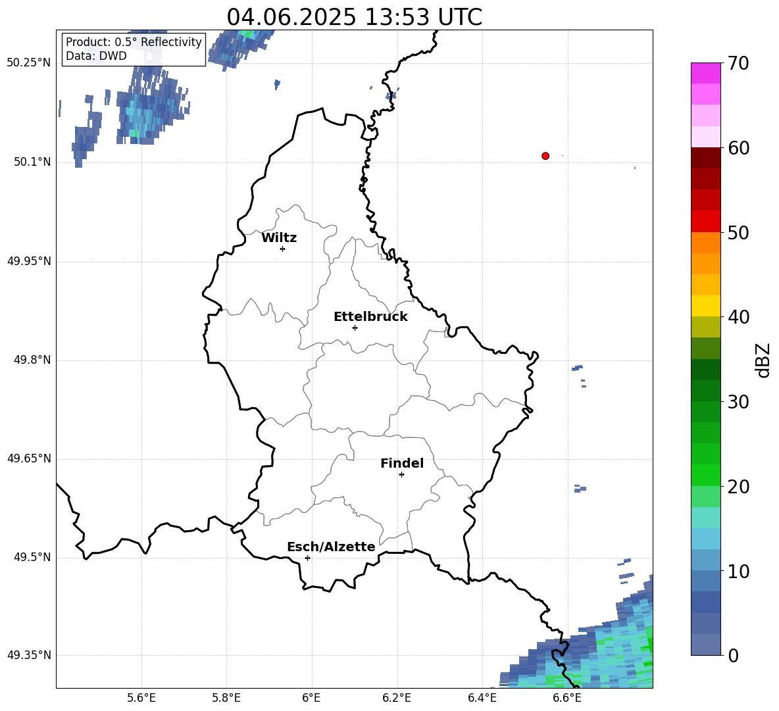Viewport: 779px width, 711px height.
Task: Click the 5.8°E longitude label
Action: pos(226,698)
